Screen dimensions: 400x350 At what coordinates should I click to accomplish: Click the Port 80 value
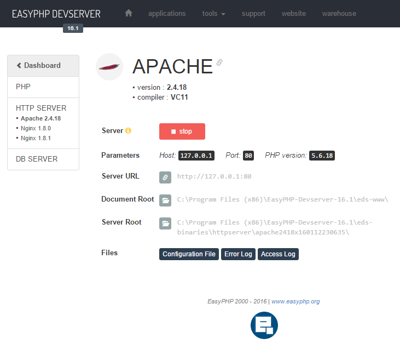(248, 156)
